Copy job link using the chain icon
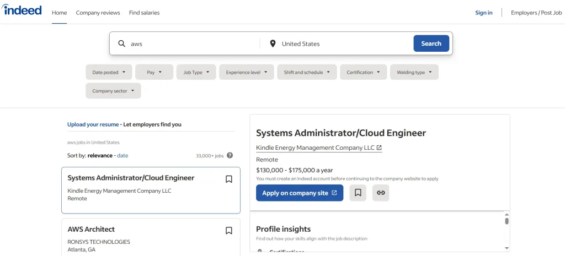 coord(381,193)
